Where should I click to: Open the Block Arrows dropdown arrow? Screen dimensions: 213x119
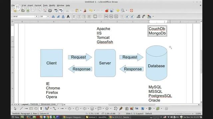[x=88, y=109]
